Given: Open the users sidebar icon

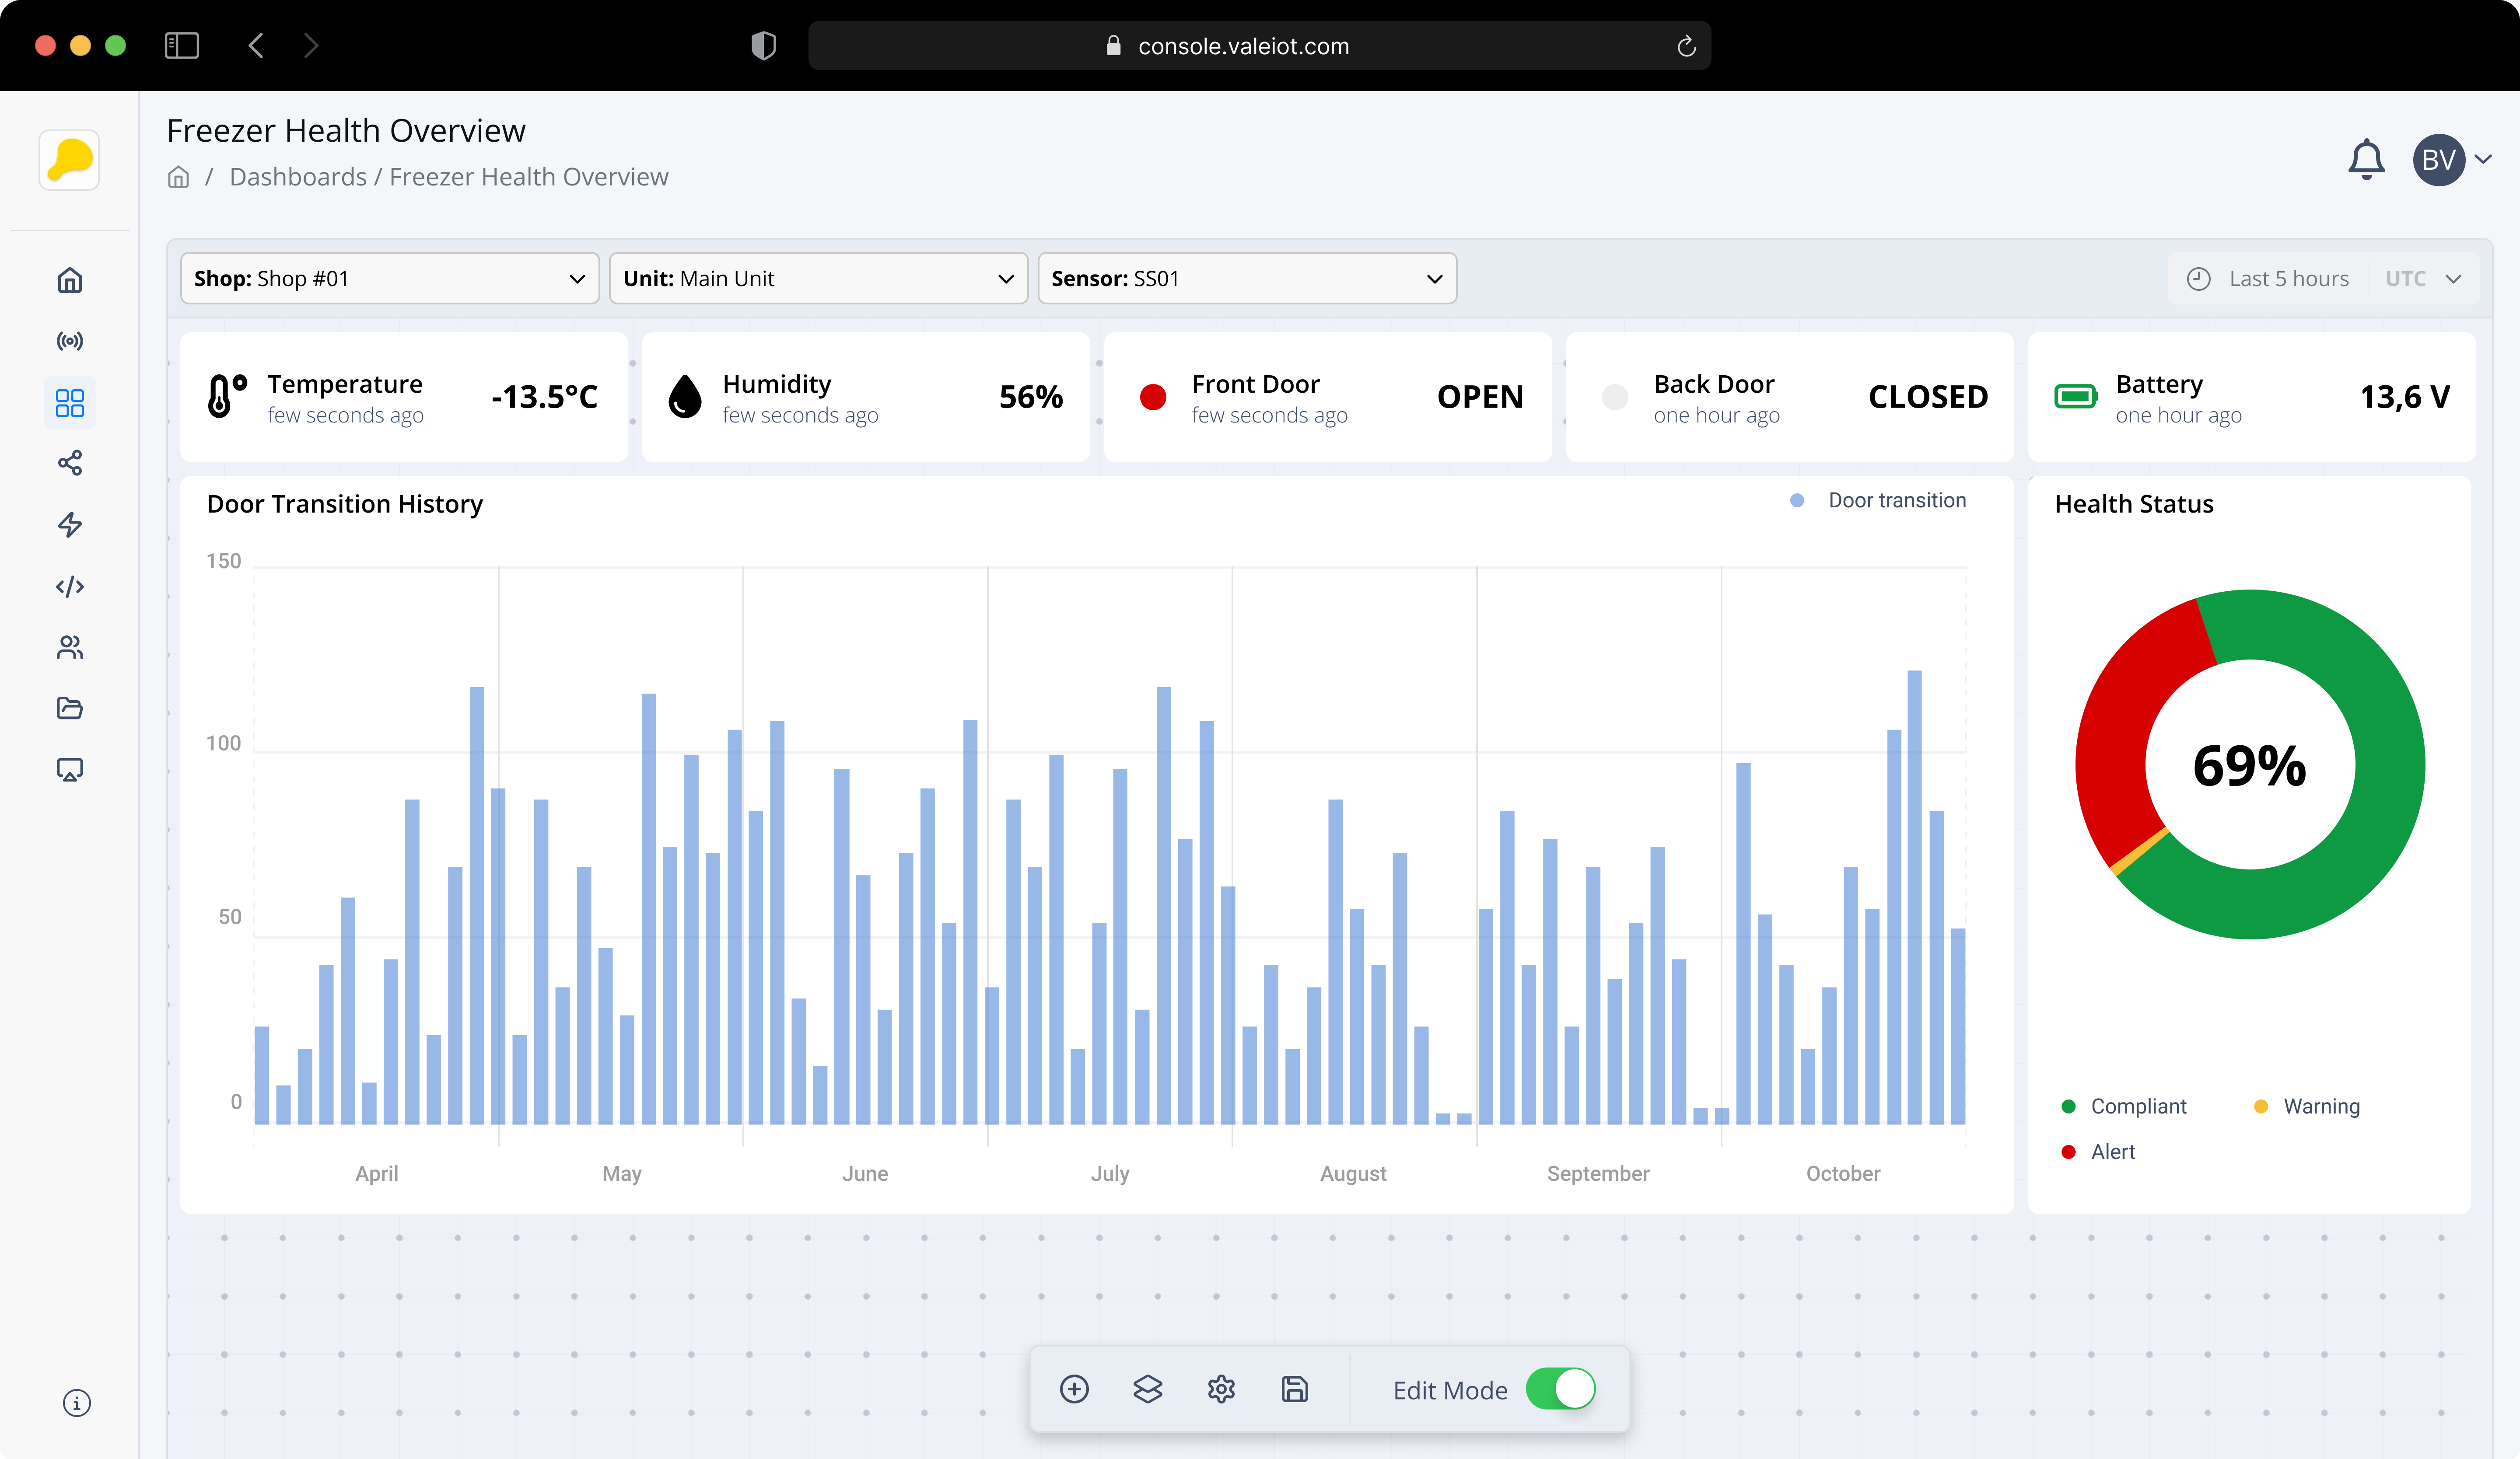Looking at the screenshot, I should (70, 648).
